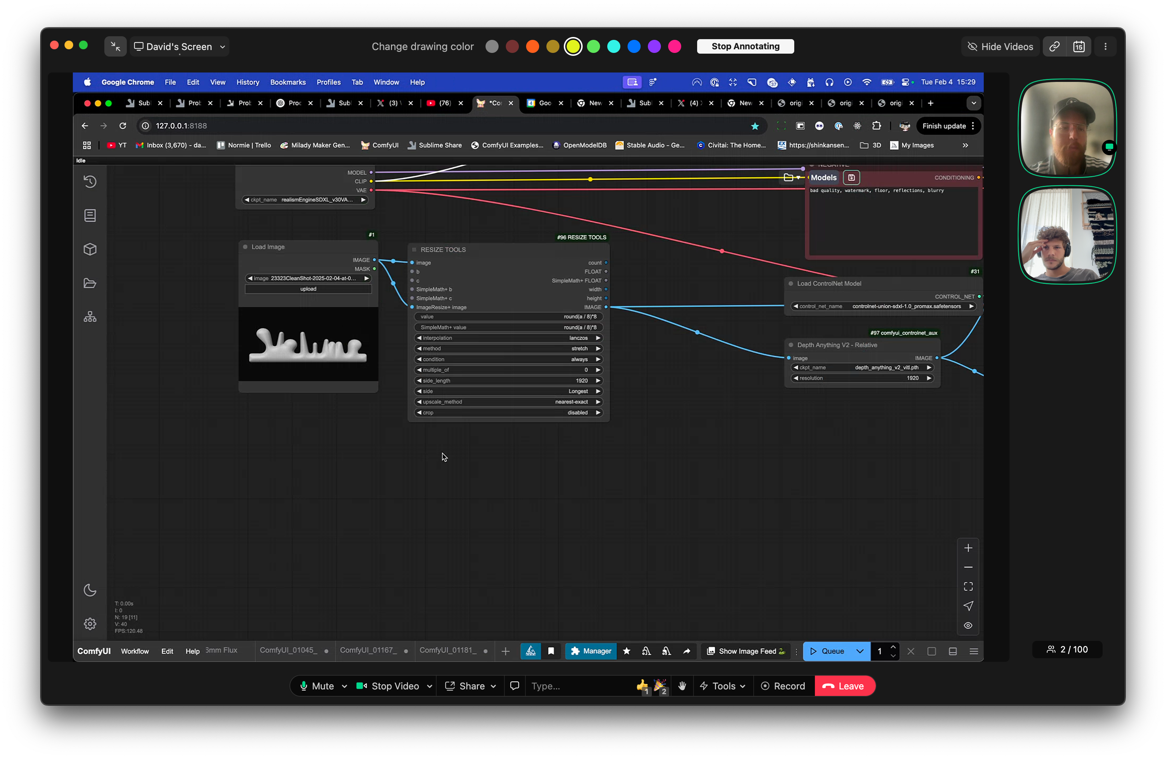The image size is (1166, 759).
Task: Open Bookmarks menu in macOS menu bar
Action: click(288, 82)
